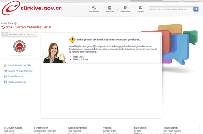
Task: Switch to Salt Metin Sürümü
Action: click(x=172, y=131)
